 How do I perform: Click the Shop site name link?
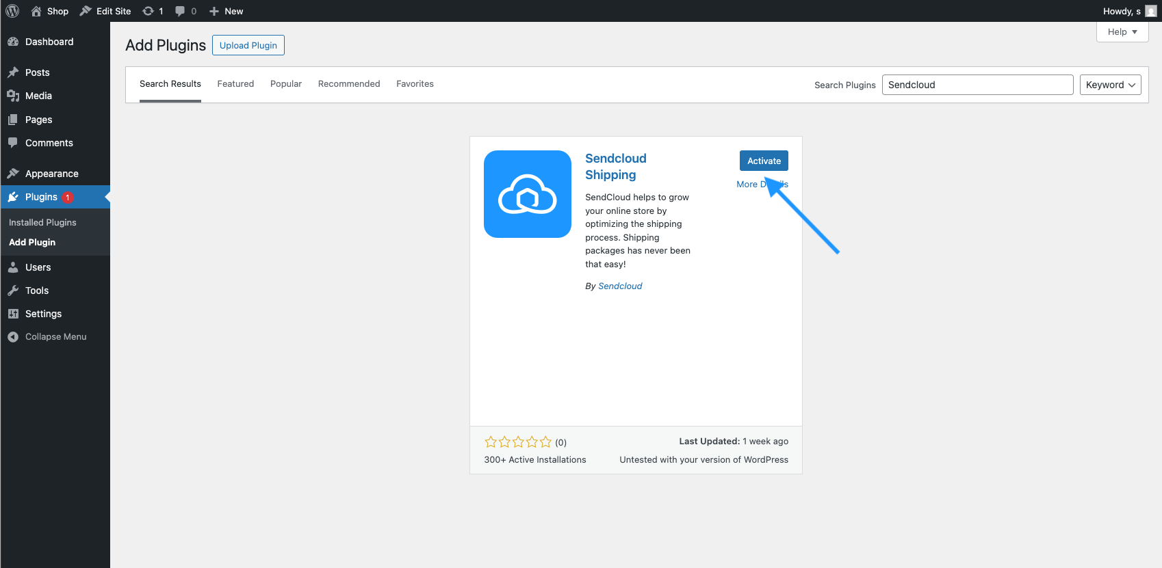58,11
